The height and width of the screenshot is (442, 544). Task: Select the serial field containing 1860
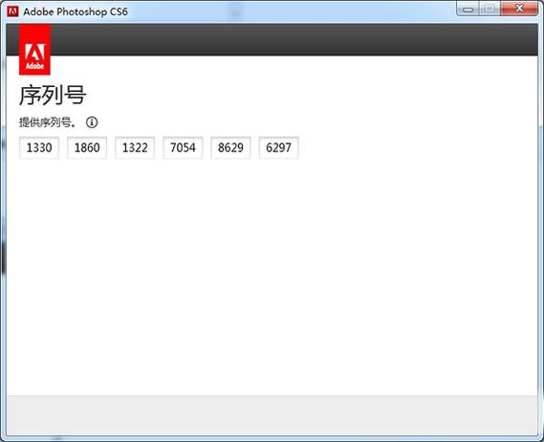[x=87, y=148]
